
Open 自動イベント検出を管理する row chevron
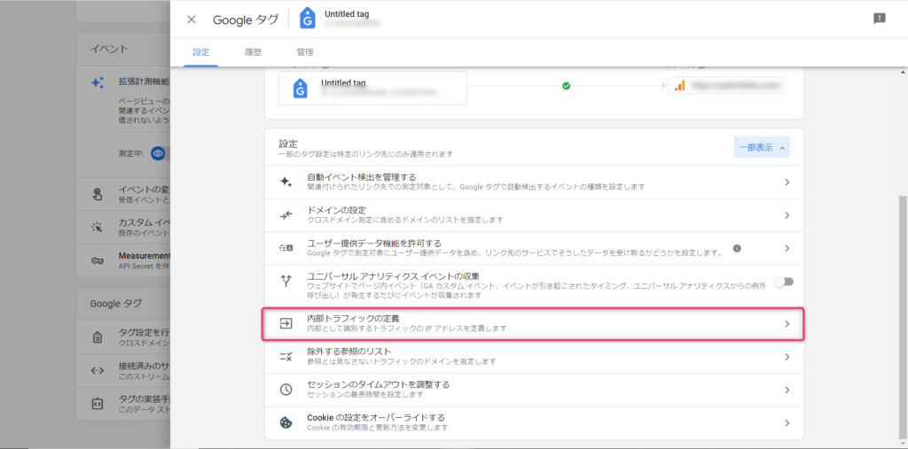[x=787, y=182]
